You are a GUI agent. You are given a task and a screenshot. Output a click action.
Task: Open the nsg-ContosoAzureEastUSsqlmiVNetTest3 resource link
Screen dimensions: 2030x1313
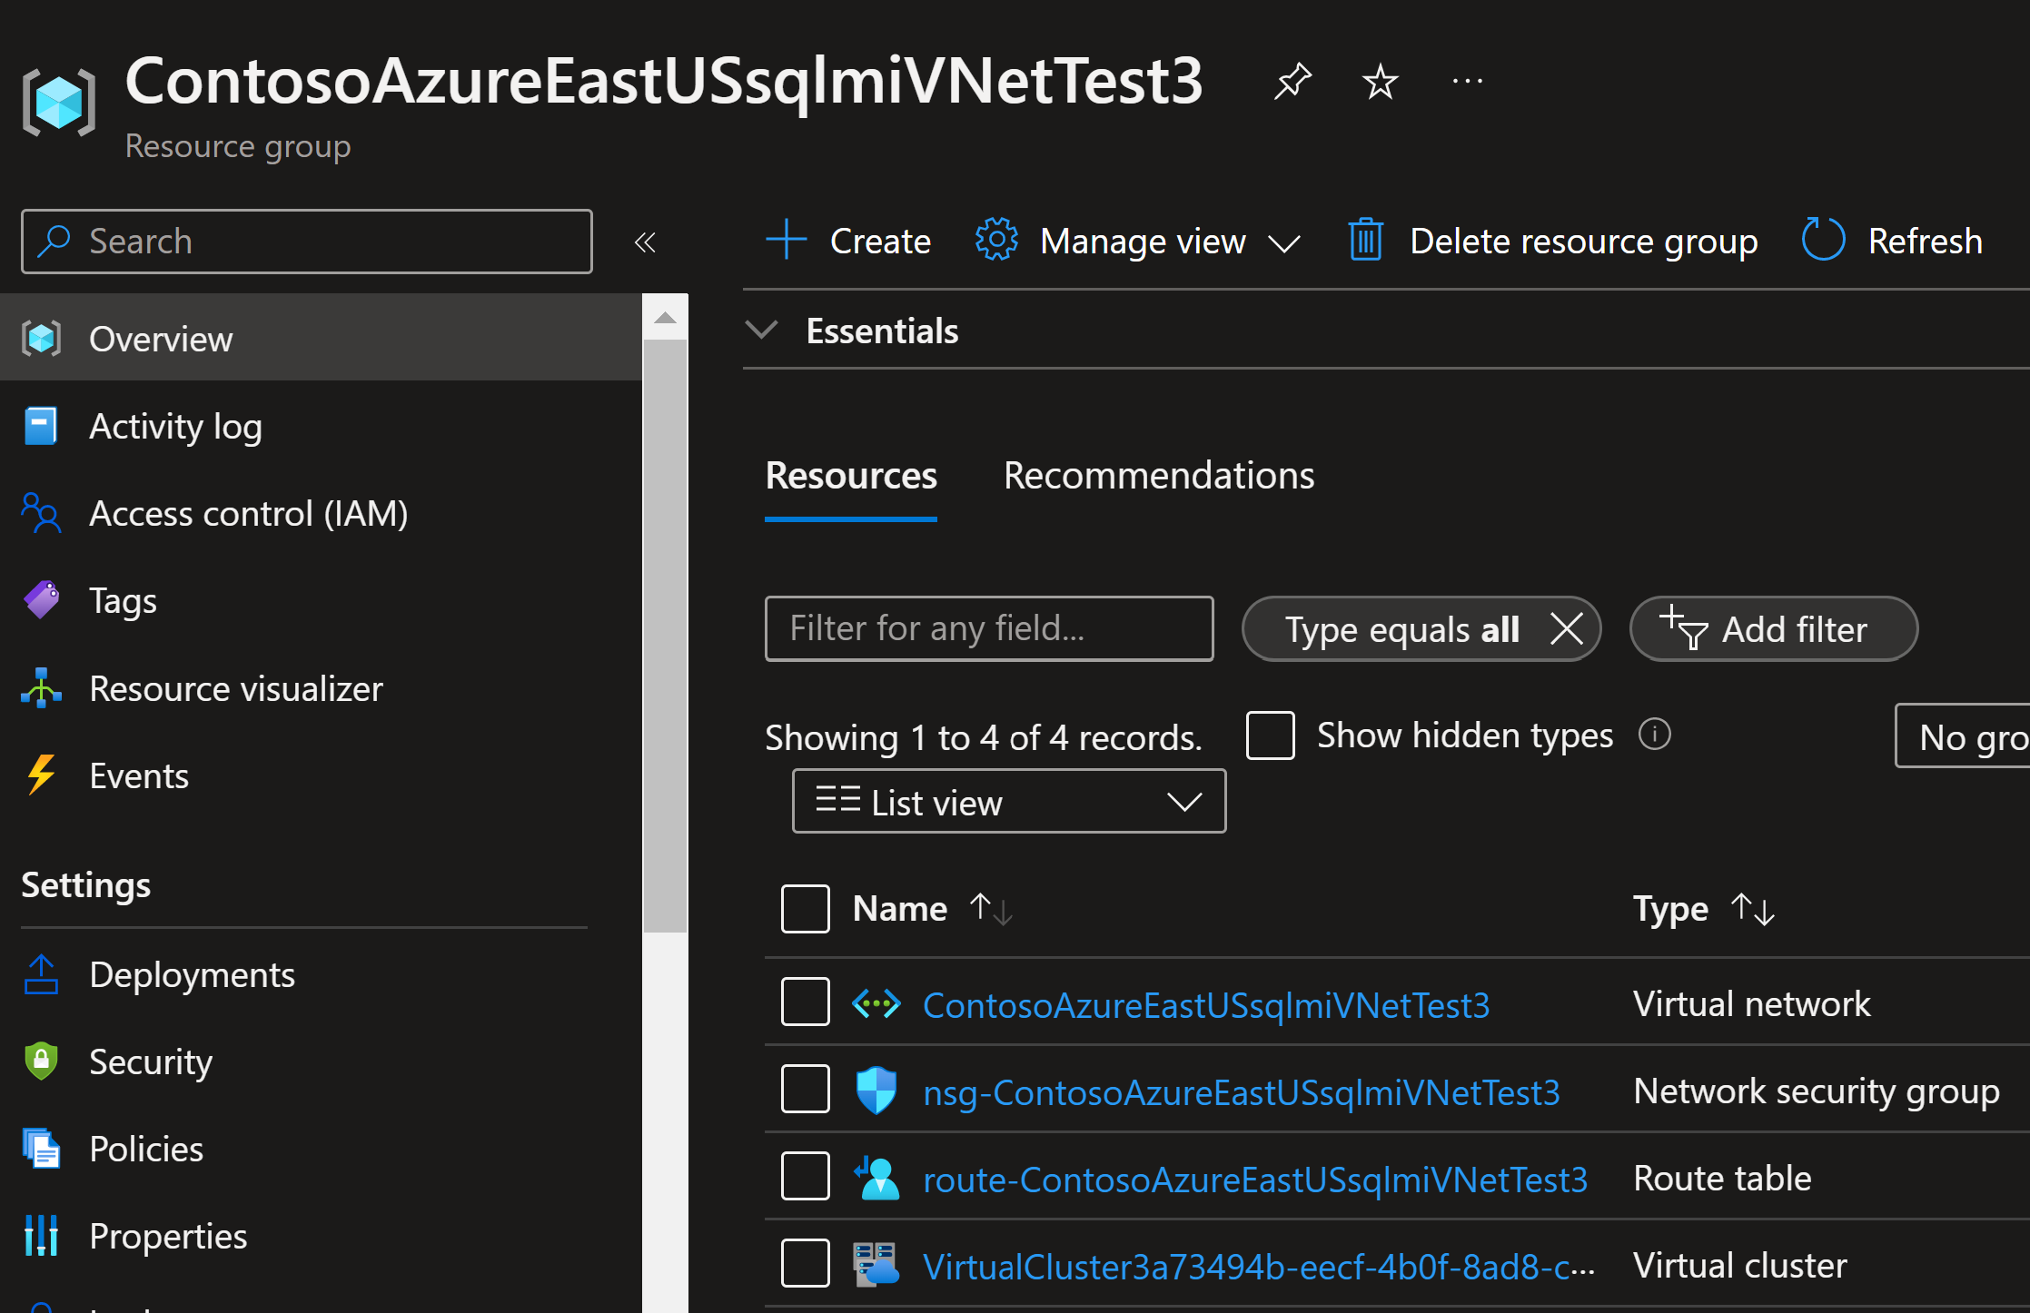pos(1241,1091)
